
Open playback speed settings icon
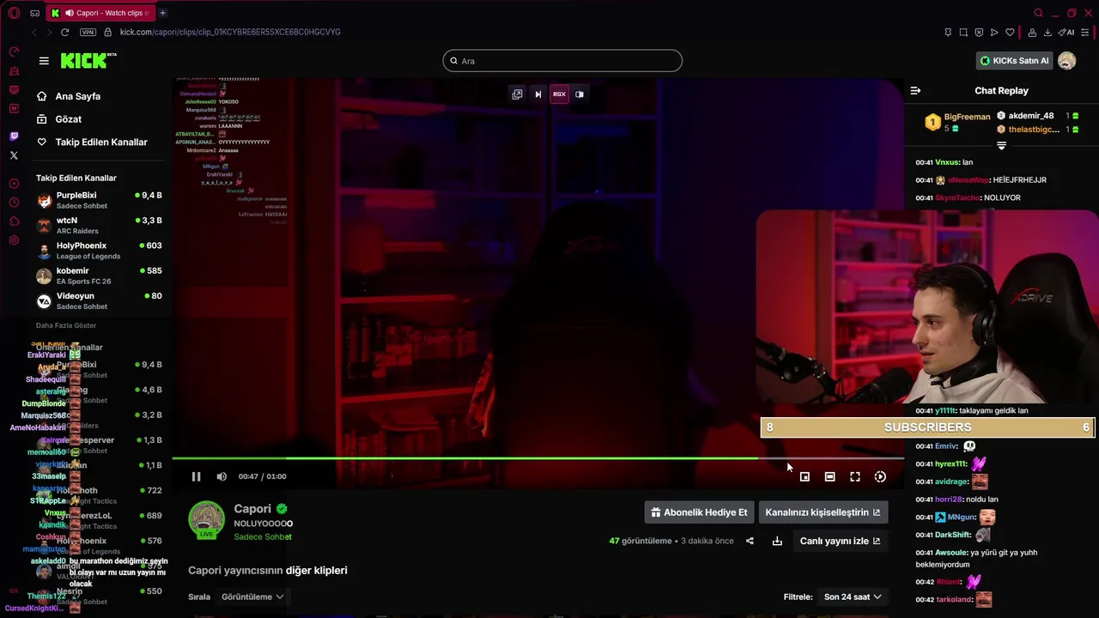click(880, 476)
